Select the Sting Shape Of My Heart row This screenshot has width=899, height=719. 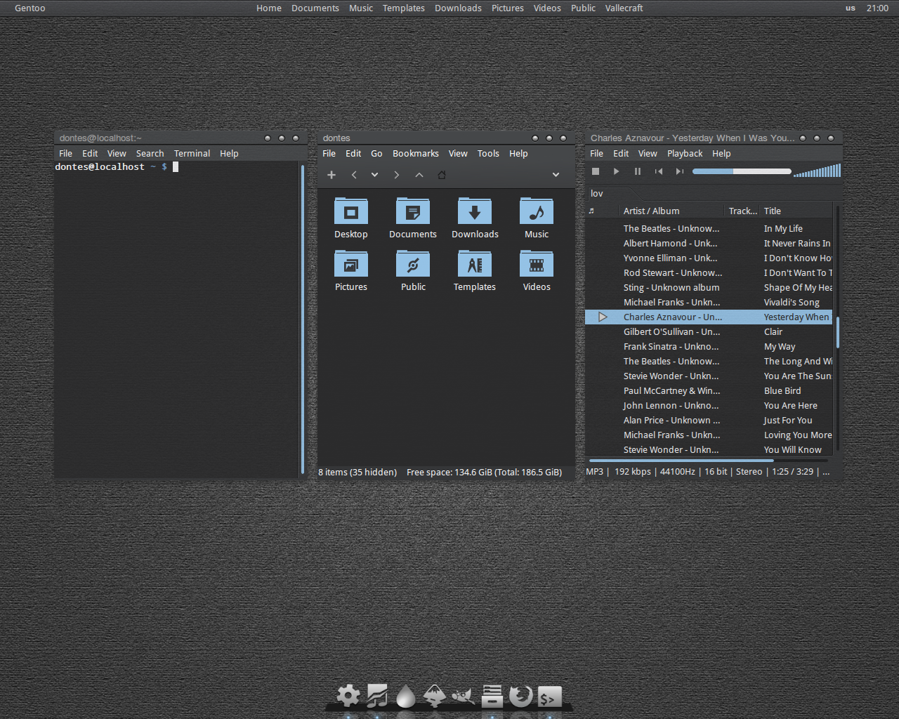point(709,287)
